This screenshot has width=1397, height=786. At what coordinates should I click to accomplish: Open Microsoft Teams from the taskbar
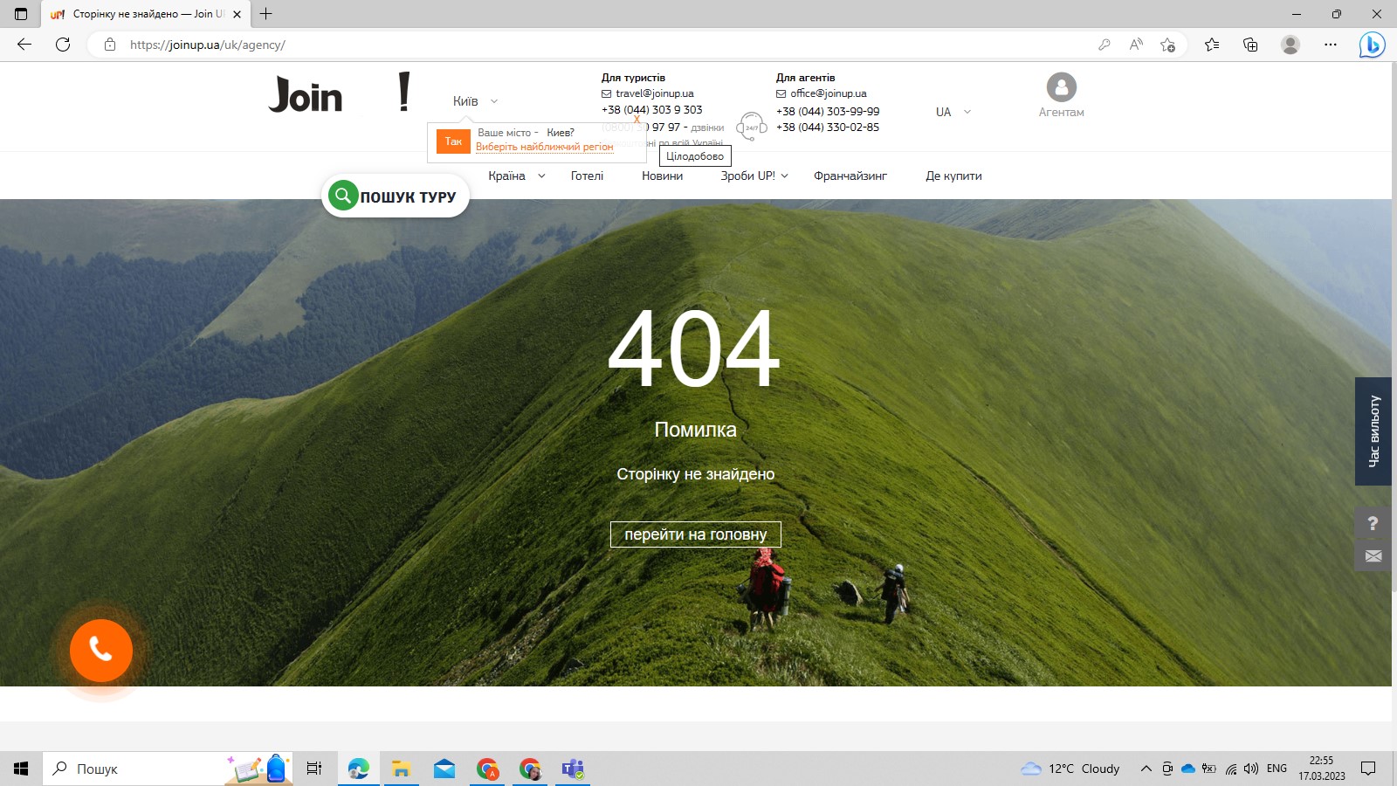pyautogui.click(x=573, y=769)
